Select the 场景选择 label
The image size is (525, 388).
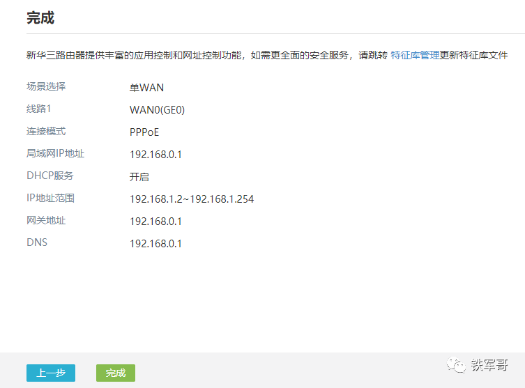46,86
